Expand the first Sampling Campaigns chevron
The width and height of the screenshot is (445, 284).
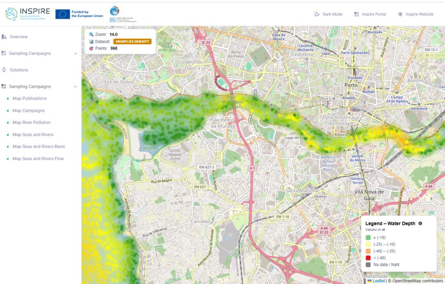point(76,53)
